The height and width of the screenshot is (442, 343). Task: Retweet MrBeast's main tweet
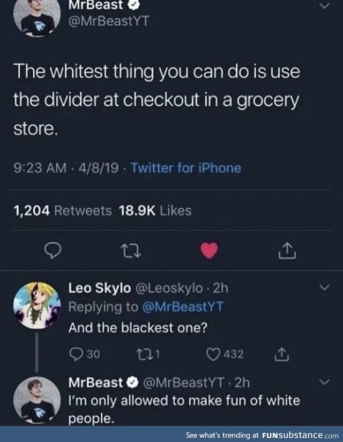coord(131,251)
